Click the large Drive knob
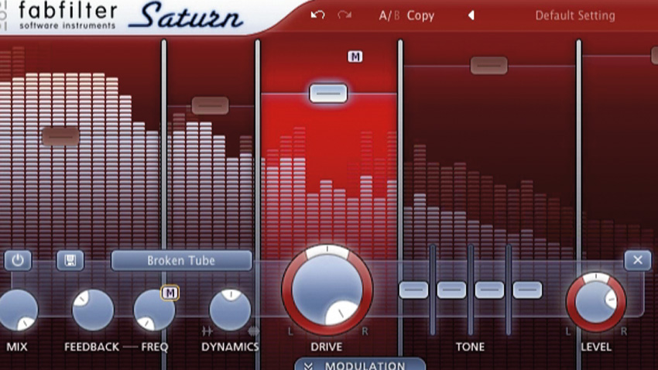 tap(327, 289)
